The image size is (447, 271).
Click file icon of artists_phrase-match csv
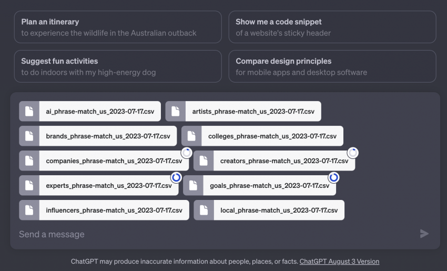point(176,112)
